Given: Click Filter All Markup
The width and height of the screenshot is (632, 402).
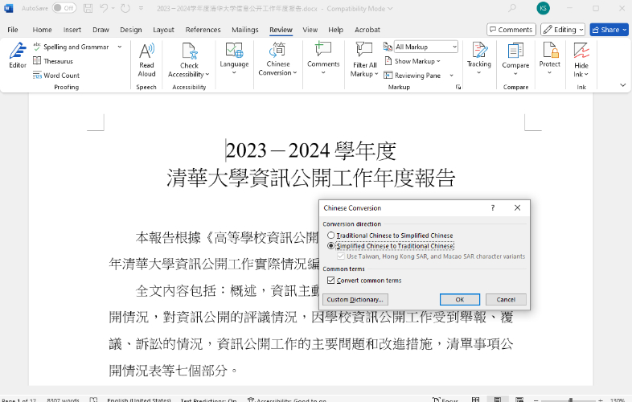Looking at the screenshot, I should [364, 59].
